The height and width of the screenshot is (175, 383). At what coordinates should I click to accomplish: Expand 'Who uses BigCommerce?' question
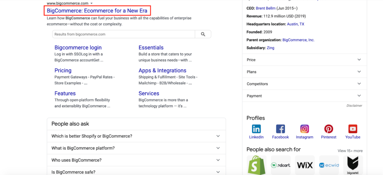coord(136,160)
